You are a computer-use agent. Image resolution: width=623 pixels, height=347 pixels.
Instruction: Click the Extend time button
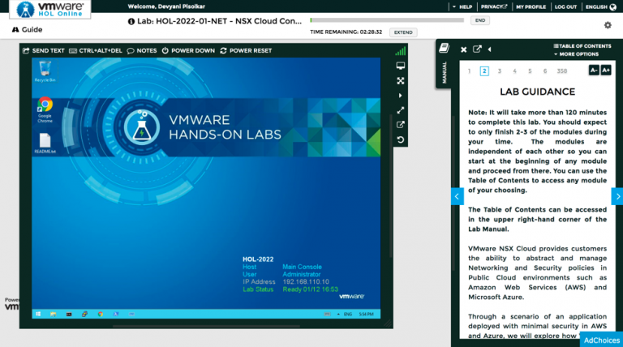click(403, 32)
